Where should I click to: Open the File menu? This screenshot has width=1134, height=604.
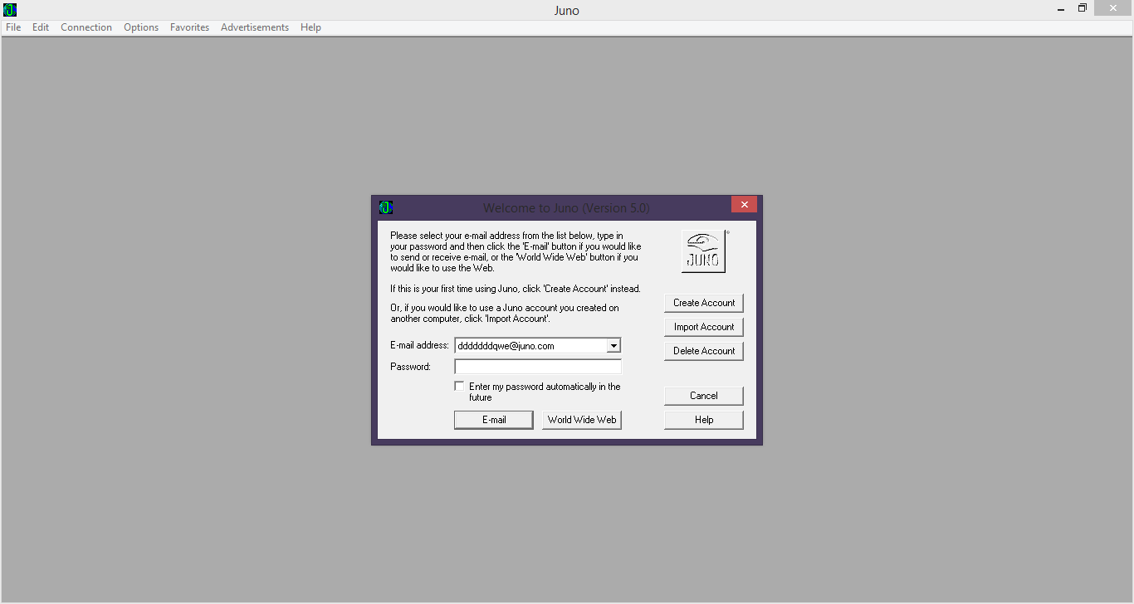tap(13, 27)
